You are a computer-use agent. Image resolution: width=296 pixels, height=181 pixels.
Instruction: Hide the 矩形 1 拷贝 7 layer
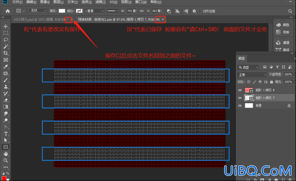(x=240, y=98)
